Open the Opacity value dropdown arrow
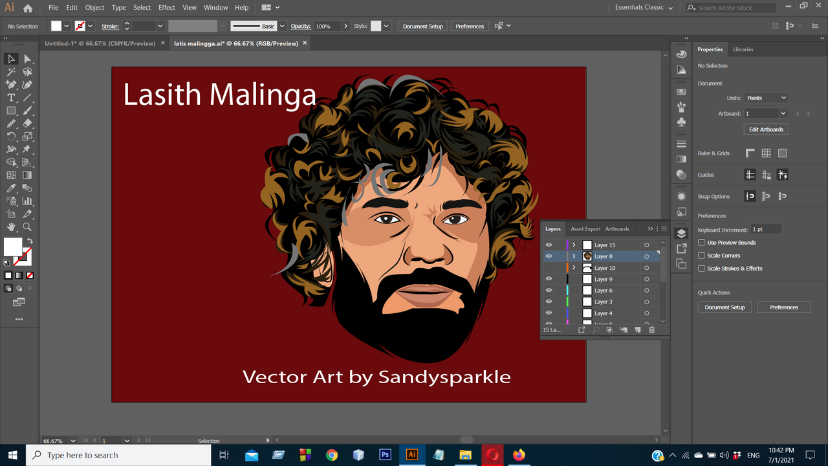Viewport: 828px width, 466px height. [346, 26]
